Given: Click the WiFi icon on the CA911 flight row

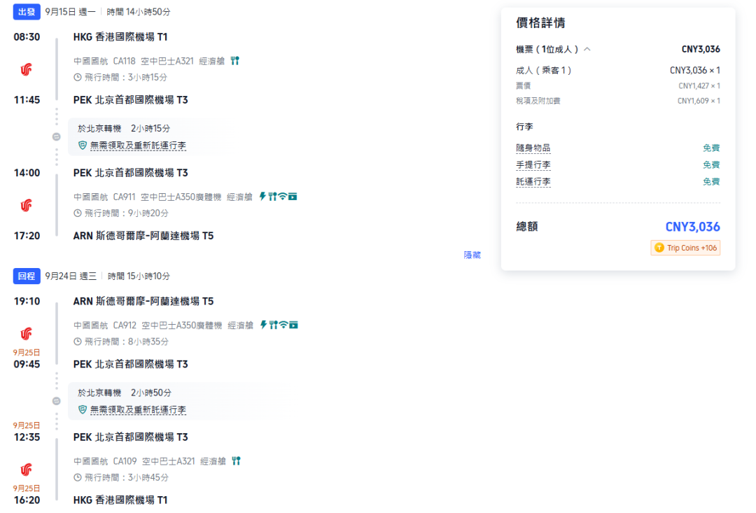Looking at the screenshot, I should point(283,197).
